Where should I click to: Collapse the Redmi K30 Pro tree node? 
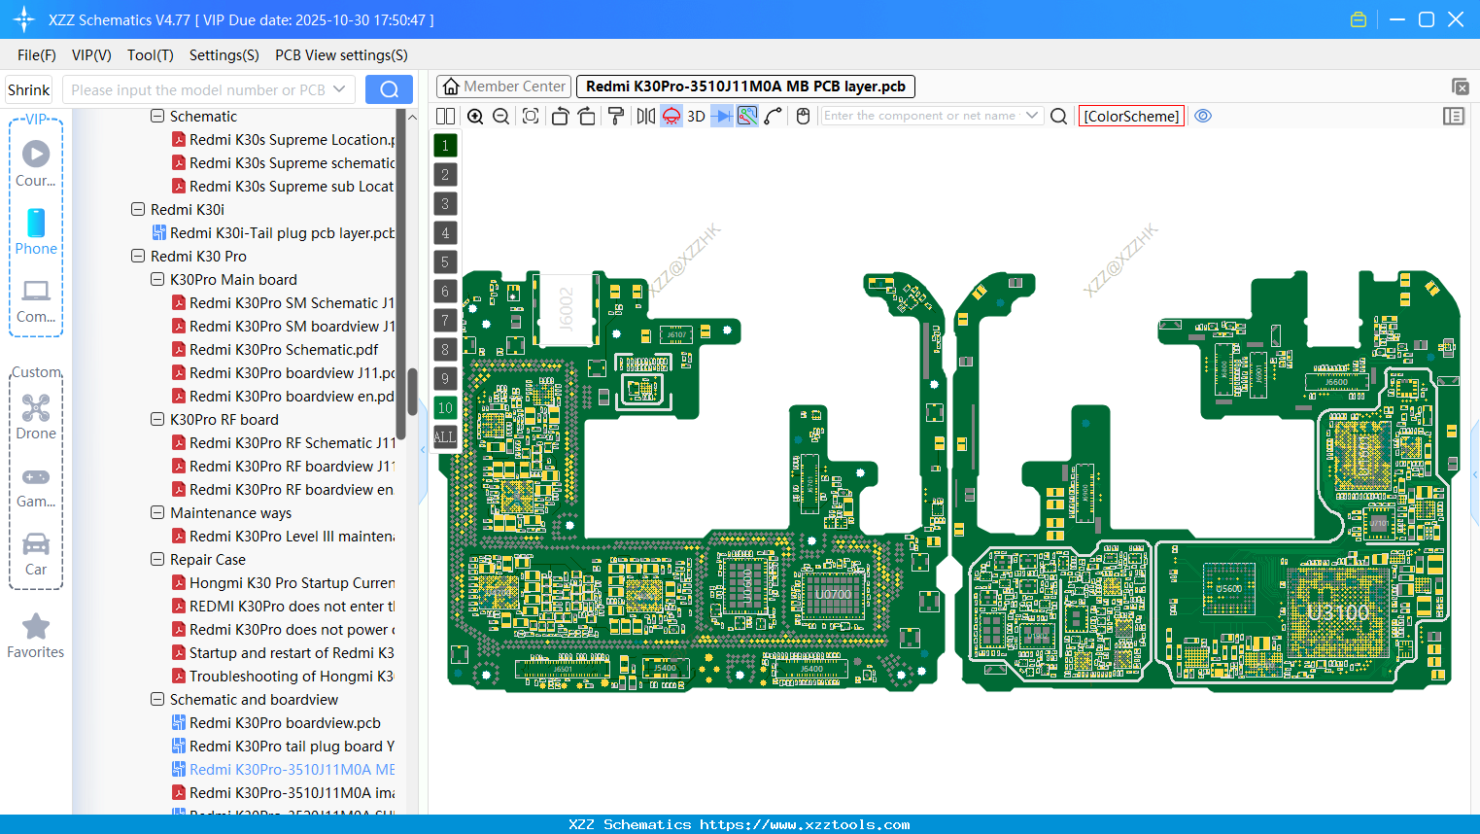(138, 256)
